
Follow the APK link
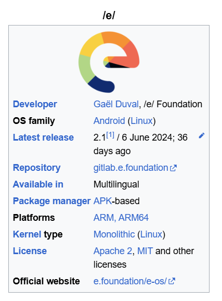coord(102,201)
